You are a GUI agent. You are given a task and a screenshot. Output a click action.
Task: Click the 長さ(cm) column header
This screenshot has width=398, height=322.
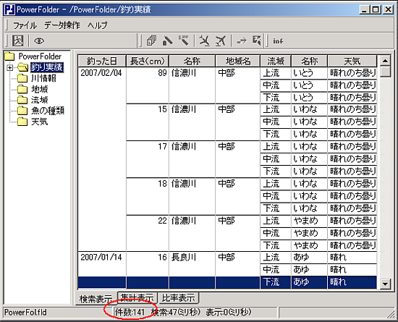click(x=148, y=62)
